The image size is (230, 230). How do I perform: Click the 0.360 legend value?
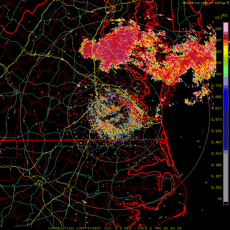pyautogui.click(x=216, y=165)
